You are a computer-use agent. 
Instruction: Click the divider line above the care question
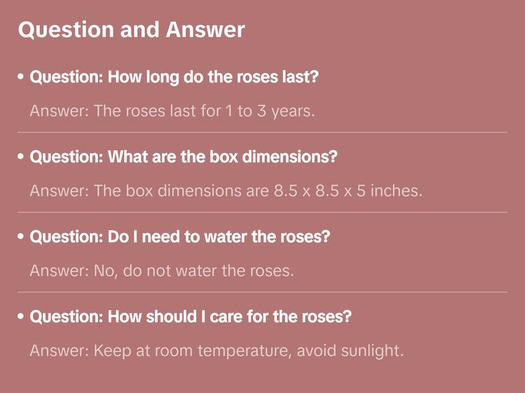(262, 292)
